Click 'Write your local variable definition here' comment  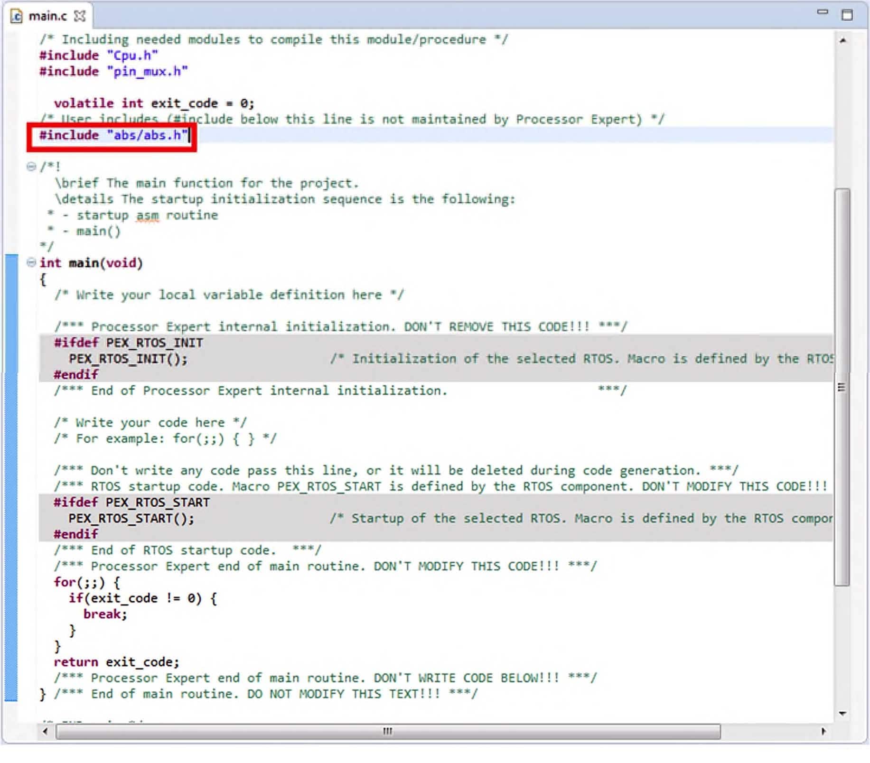pos(229,295)
